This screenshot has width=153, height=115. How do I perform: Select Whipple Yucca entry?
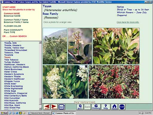point(12,81)
